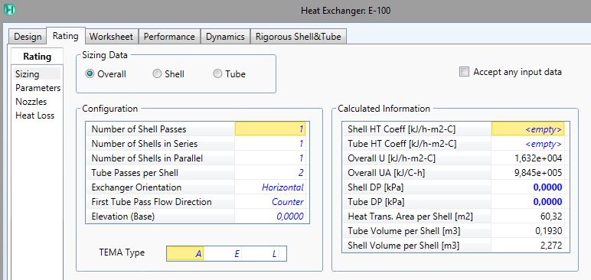
Task: Select TEMA Type front head cell A
Action: pos(185,254)
